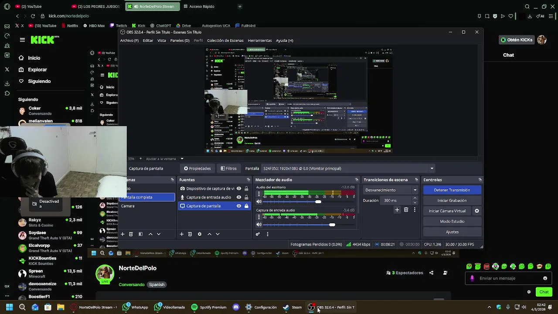Image resolution: width=558 pixels, height=314 pixels.
Task: Add a new scene in Escenas panel
Action: 122,234
